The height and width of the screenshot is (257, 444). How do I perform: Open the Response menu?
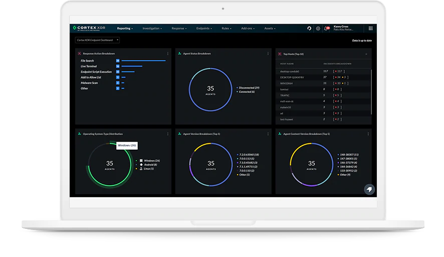[179, 29]
